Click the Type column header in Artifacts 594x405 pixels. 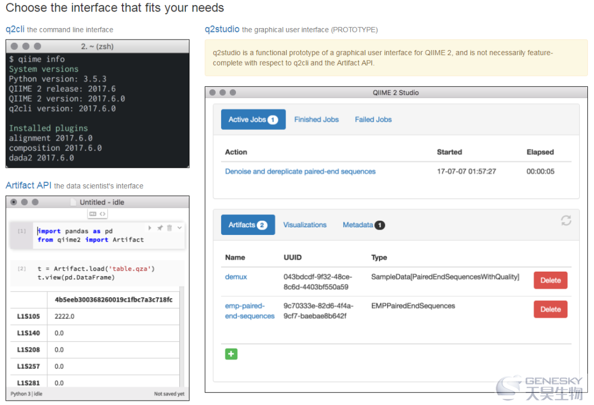[x=379, y=257]
